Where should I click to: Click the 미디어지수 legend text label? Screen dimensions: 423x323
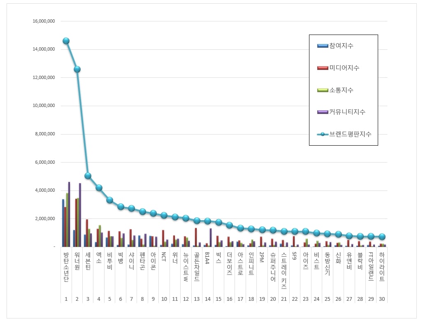click(344, 67)
